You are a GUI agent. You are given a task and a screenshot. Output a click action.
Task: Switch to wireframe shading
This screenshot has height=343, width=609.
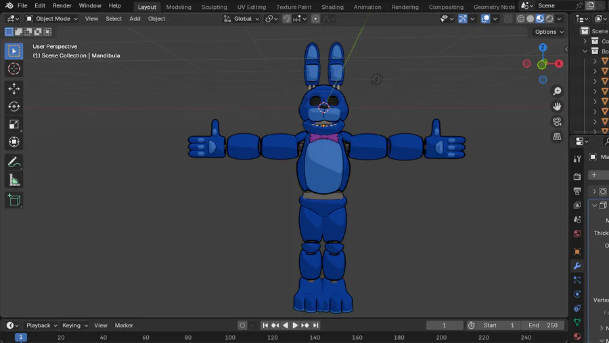[x=520, y=19]
